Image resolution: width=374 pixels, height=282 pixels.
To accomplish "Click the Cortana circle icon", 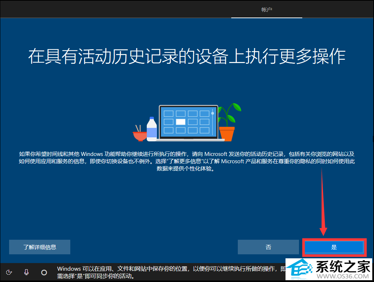I will [x=44, y=273].
